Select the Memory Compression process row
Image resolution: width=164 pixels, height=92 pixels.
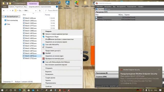click(129, 20)
